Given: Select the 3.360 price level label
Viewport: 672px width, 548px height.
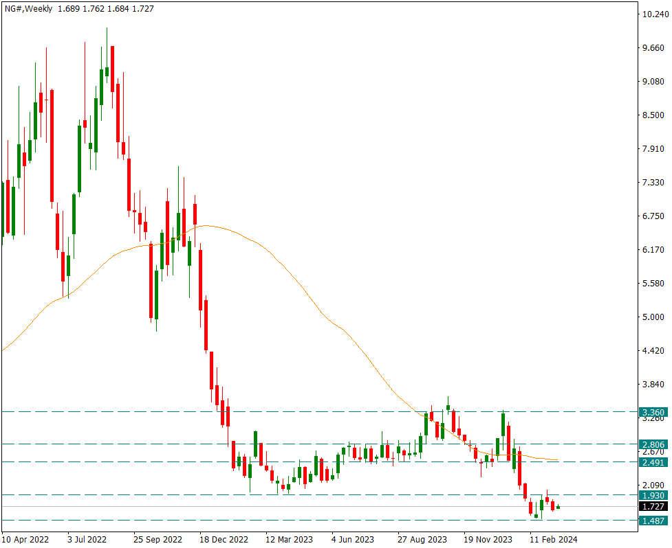Looking at the screenshot, I should coord(653,413).
